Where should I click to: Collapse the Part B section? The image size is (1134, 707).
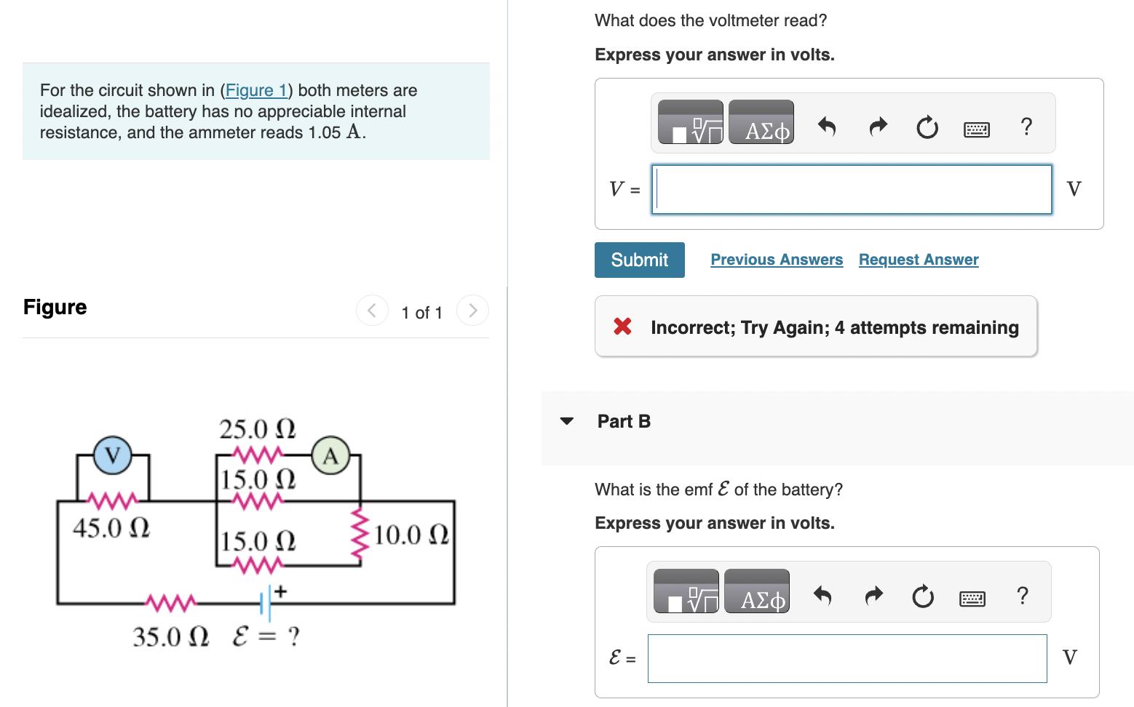566,420
